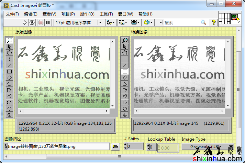Click the Run arrow button
Image resolution: width=245 pixels, height=163 pixels.
click(x=24, y=22)
